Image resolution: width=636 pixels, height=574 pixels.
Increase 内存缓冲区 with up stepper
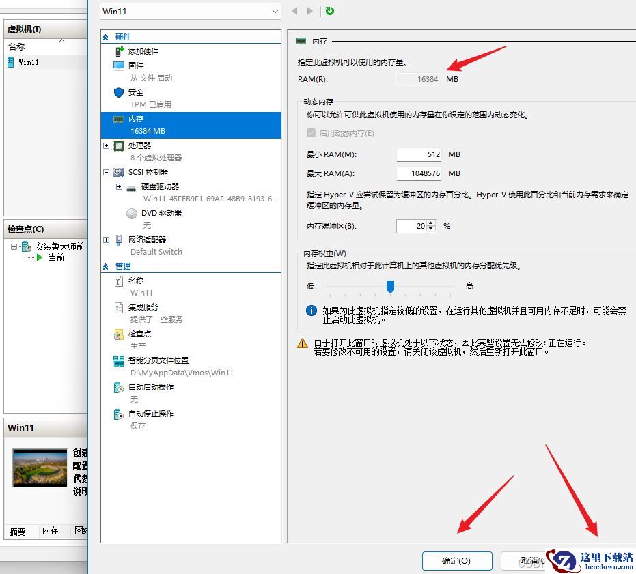[x=431, y=223]
